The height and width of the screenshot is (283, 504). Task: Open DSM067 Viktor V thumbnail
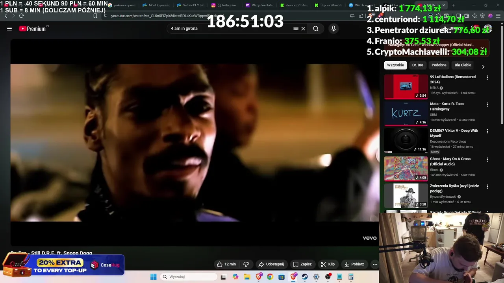(x=406, y=141)
